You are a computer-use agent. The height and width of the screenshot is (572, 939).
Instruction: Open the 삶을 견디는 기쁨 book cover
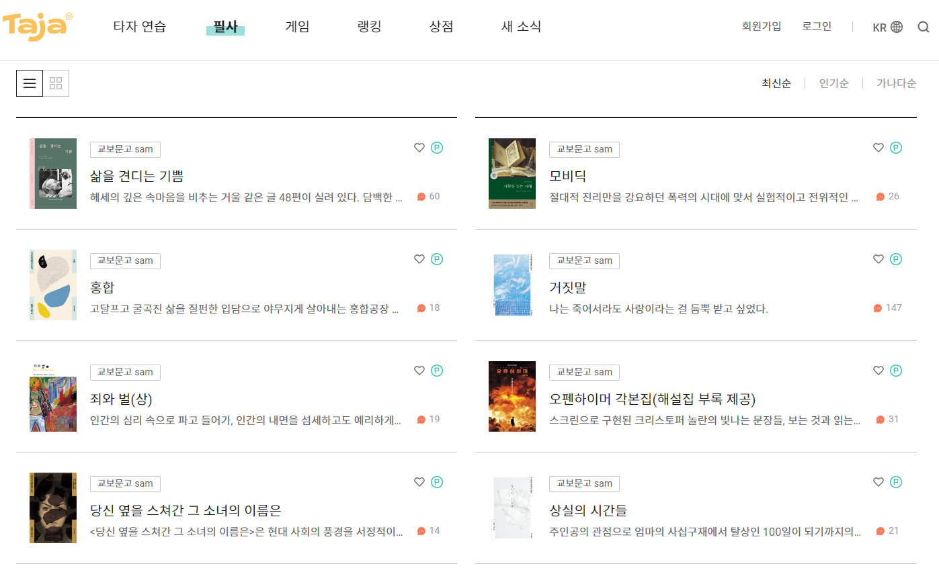[53, 173]
